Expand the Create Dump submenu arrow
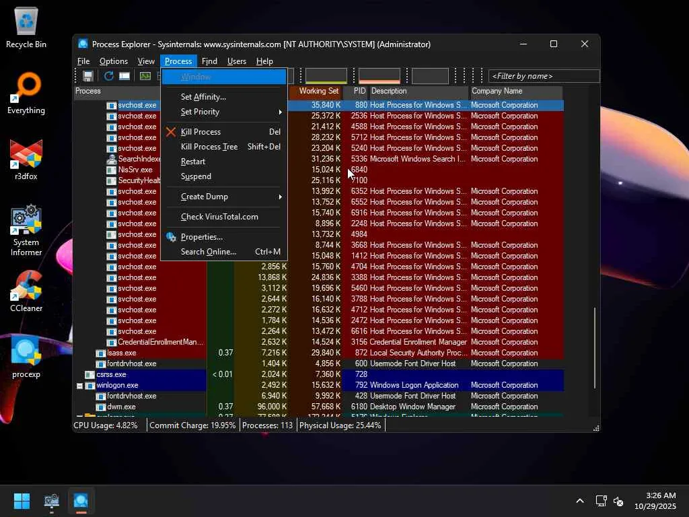689x517 pixels. 281,197
